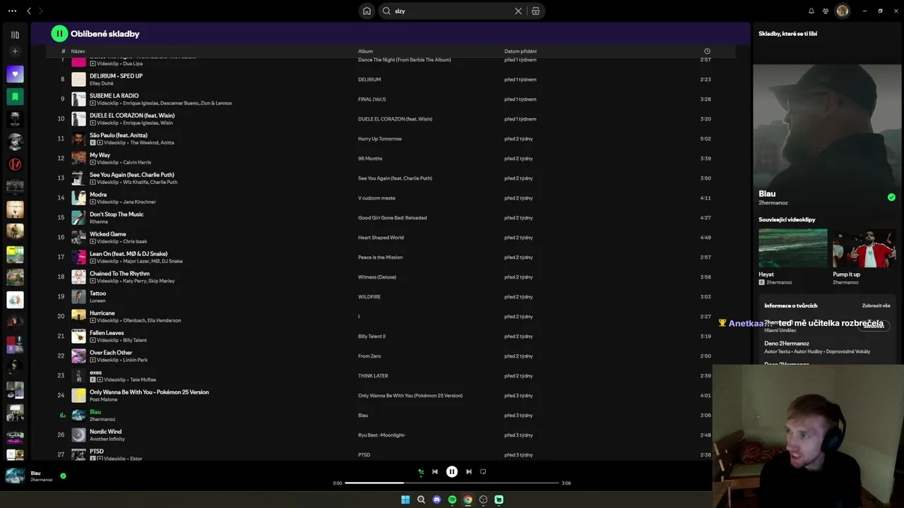Sort by Datum přidání column
This screenshot has height=508, width=904.
[x=521, y=52]
